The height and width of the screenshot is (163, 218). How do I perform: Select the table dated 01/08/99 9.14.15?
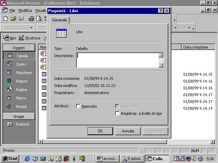[x=44, y=74]
